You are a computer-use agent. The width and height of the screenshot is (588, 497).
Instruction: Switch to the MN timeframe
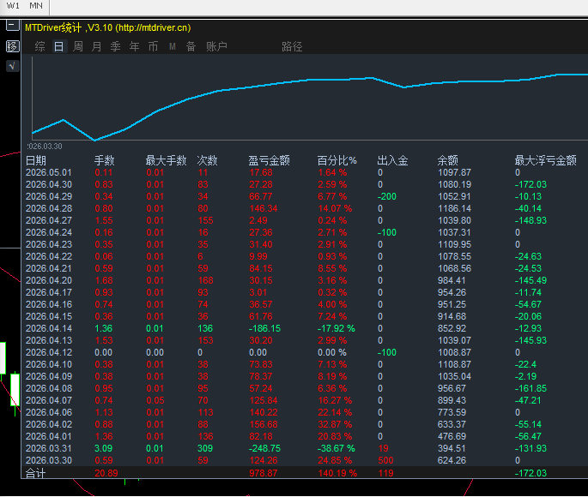coord(36,6)
